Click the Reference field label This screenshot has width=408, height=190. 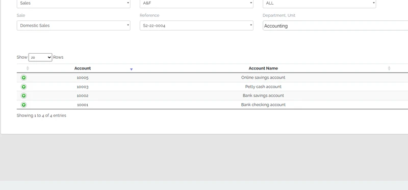[x=149, y=15]
